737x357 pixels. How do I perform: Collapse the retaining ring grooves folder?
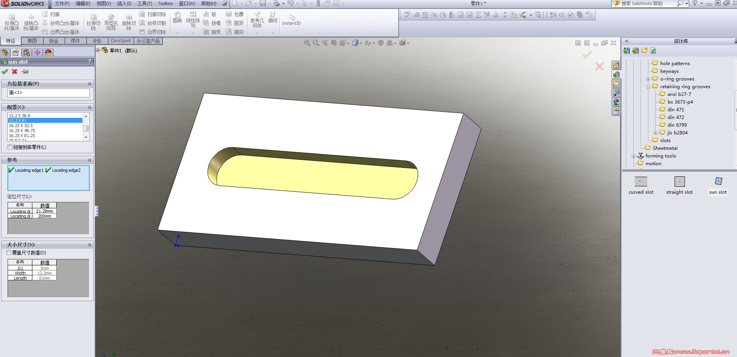(x=648, y=87)
